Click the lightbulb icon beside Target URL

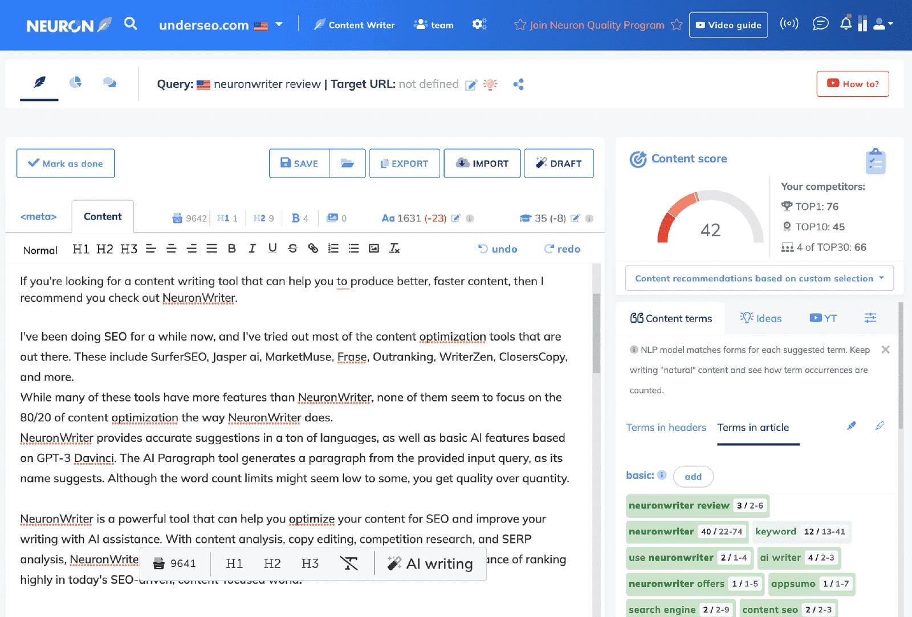point(490,84)
